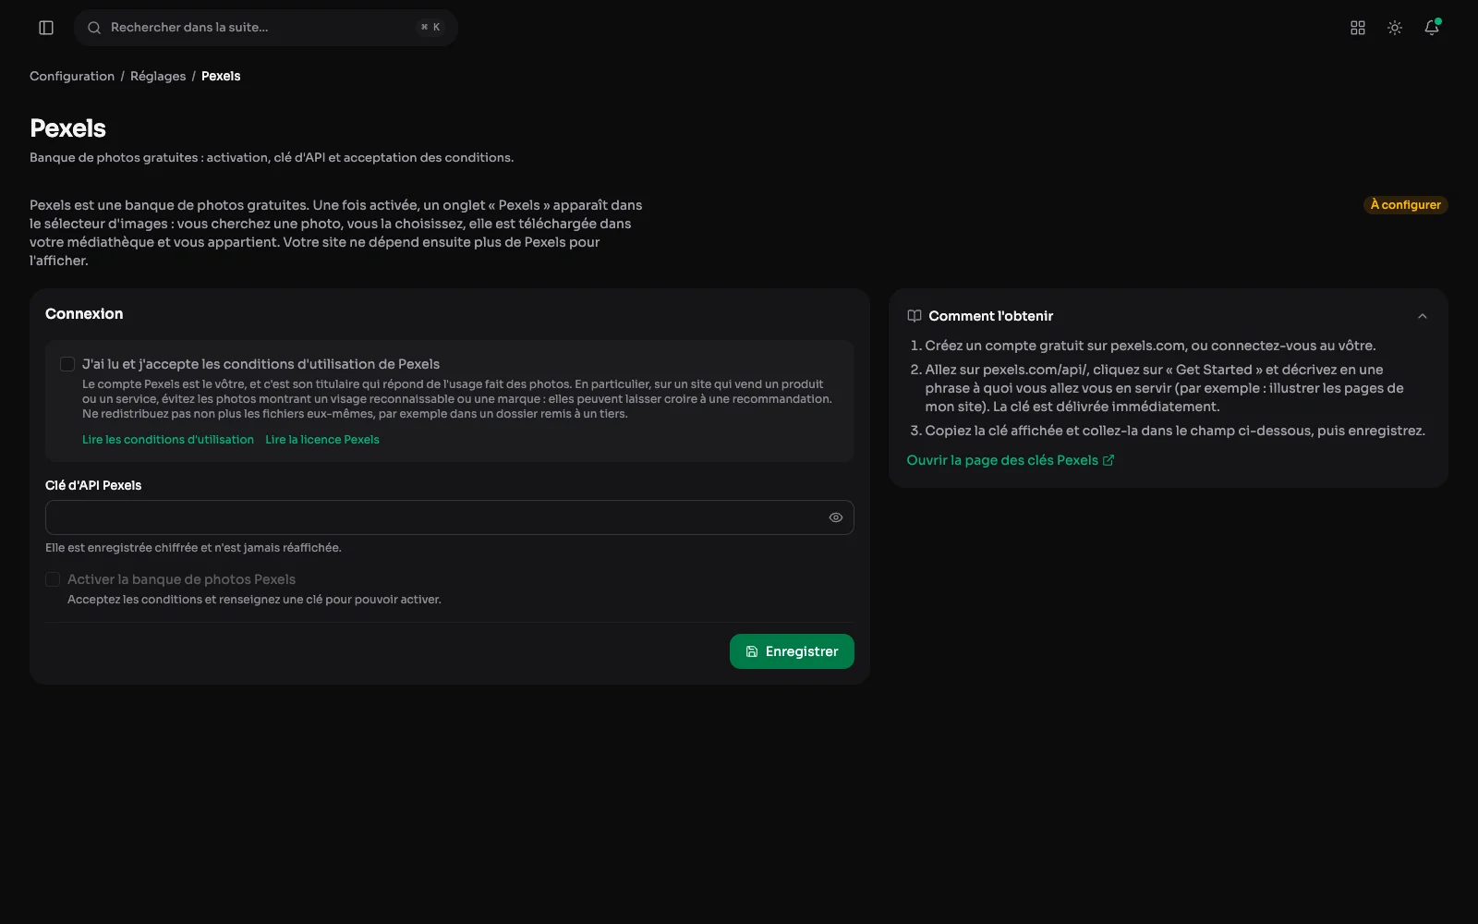The width and height of the screenshot is (1478, 924).
Task: Click the Pexels page title
Action: [x=67, y=128]
